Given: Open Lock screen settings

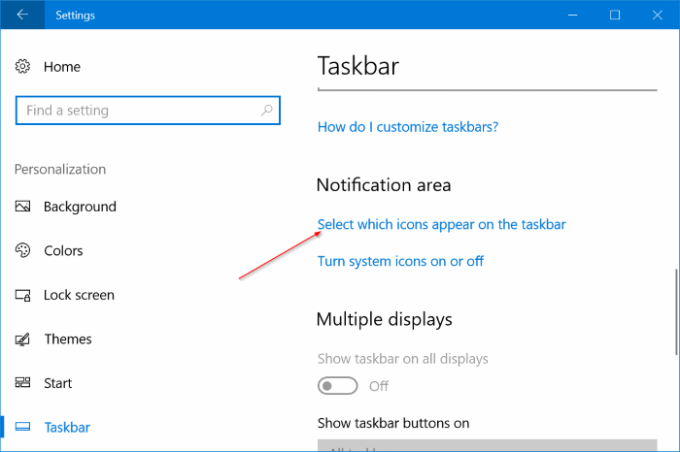Looking at the screenshot, I should pyautogui.click(x=79, y=295).
